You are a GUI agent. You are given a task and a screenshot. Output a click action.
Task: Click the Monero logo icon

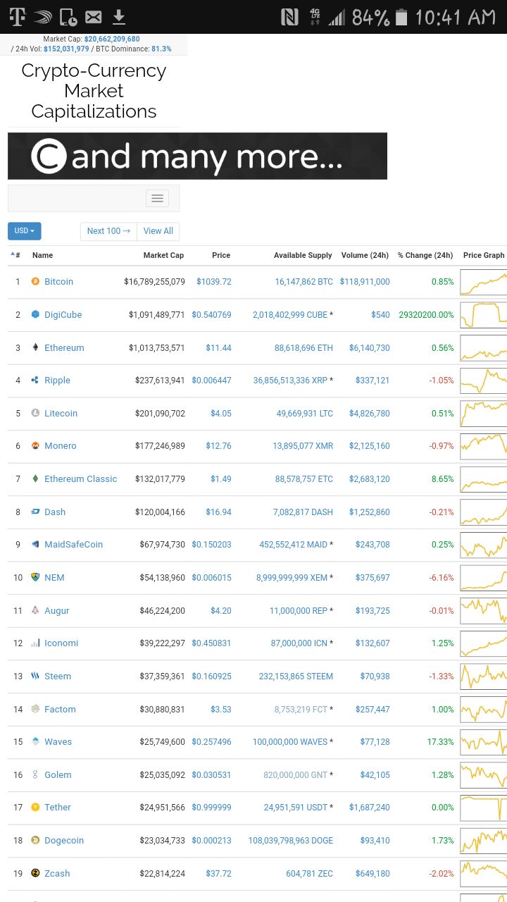(x=35, y=445)
